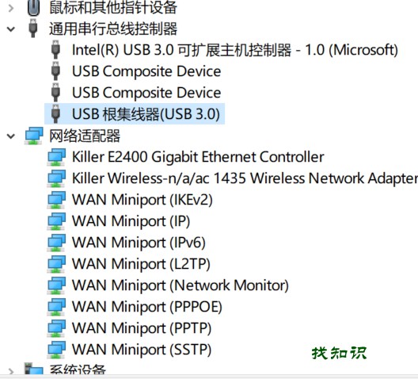Select WAN Miniport (PPTP) entry
The width and height of the screenshot is (418, 379).
tap(142, 328)
